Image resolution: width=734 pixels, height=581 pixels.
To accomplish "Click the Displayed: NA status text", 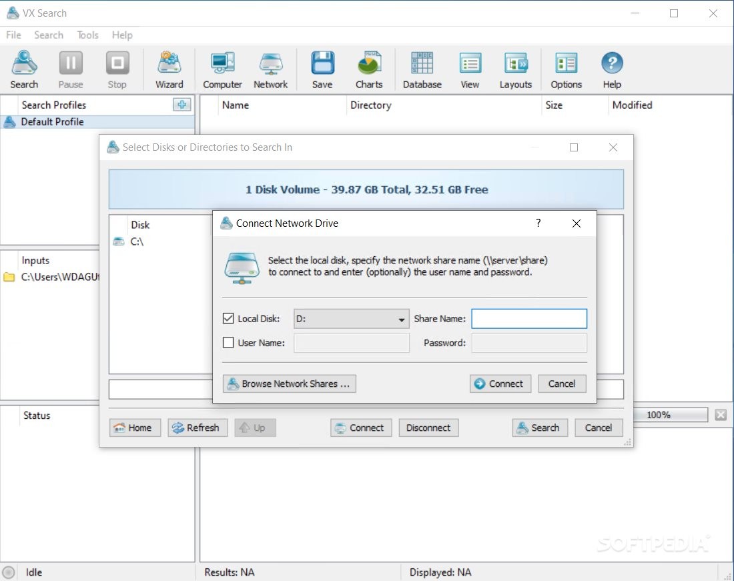I will [x=440, y=572].
